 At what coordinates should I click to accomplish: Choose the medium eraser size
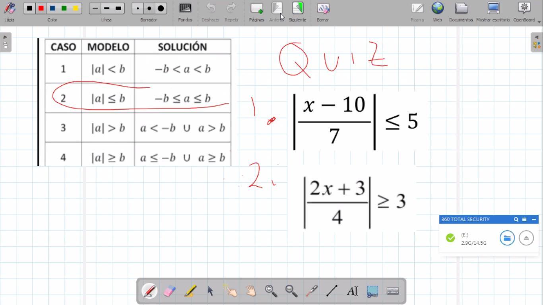pyautogui.click(x=149, y=8)
